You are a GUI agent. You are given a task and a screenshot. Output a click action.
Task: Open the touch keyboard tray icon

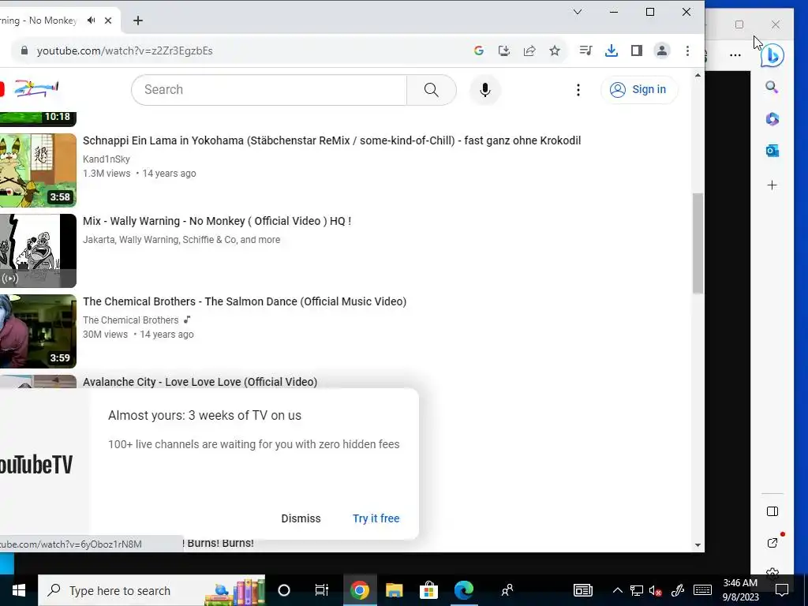(702, 590)
